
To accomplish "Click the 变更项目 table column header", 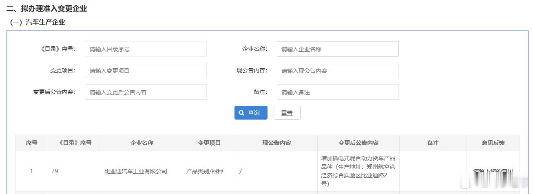I will click(209, 143).
